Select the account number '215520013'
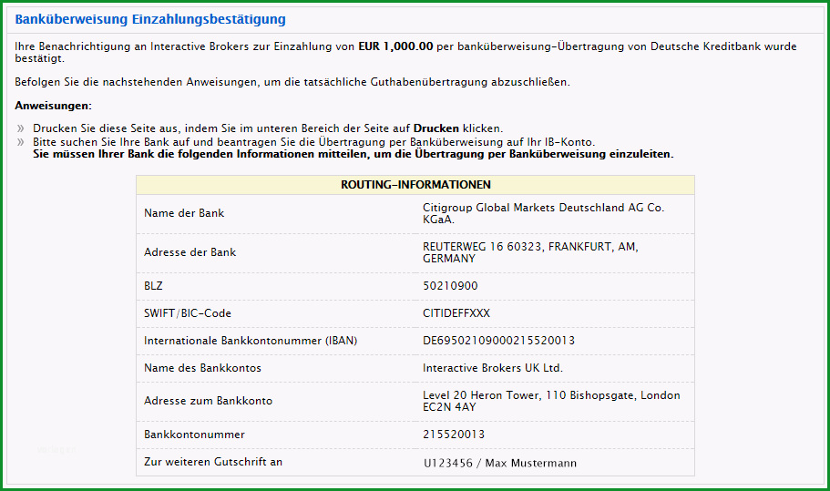Screen dimensions: 830x491 [454, 435]
